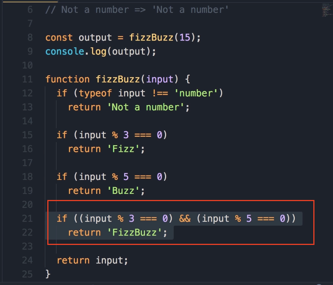Click the 'function' keyword on line 11
Screen dimensions: 333x285
[x=67, y=79]
